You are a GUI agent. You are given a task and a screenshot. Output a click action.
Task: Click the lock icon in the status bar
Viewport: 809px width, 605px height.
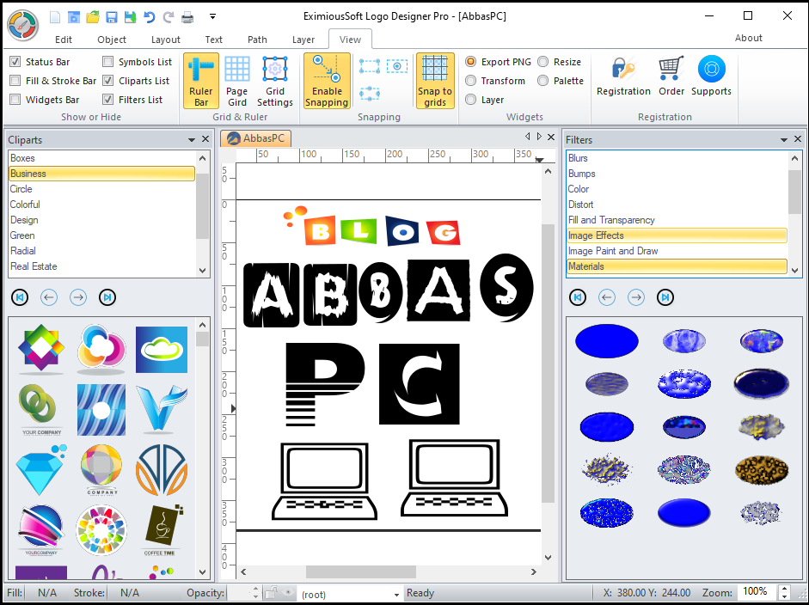click(272, 593)
